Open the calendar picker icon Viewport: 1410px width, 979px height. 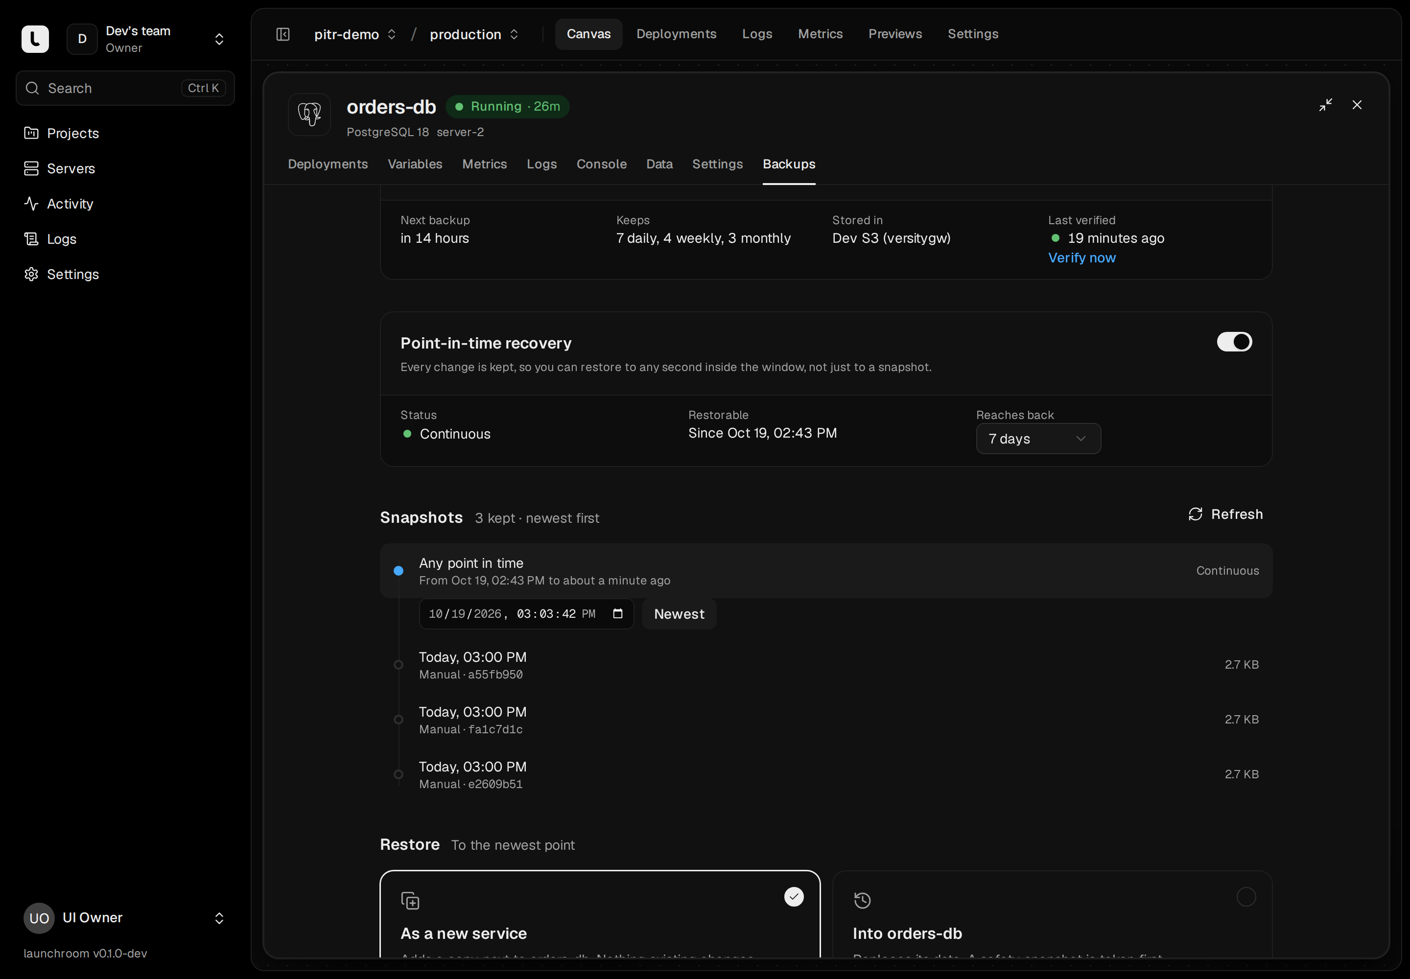click(x=618, y=614)
